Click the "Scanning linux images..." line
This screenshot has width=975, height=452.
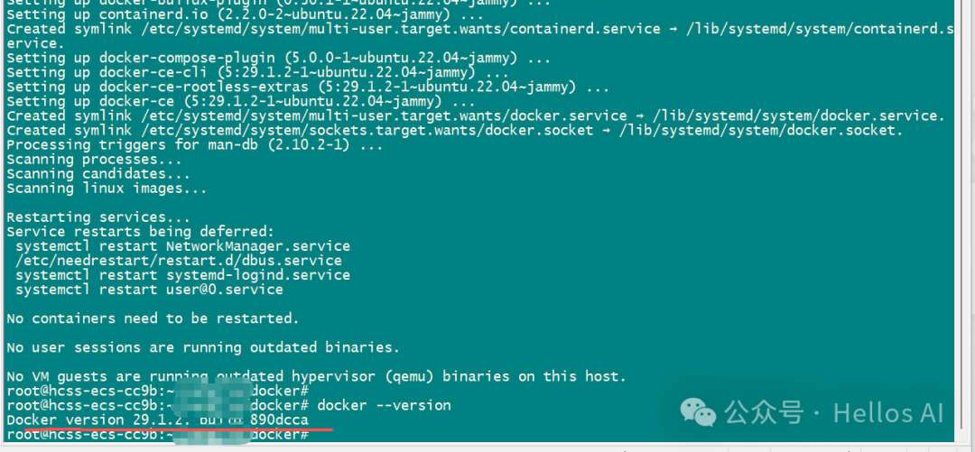(107, 188)
